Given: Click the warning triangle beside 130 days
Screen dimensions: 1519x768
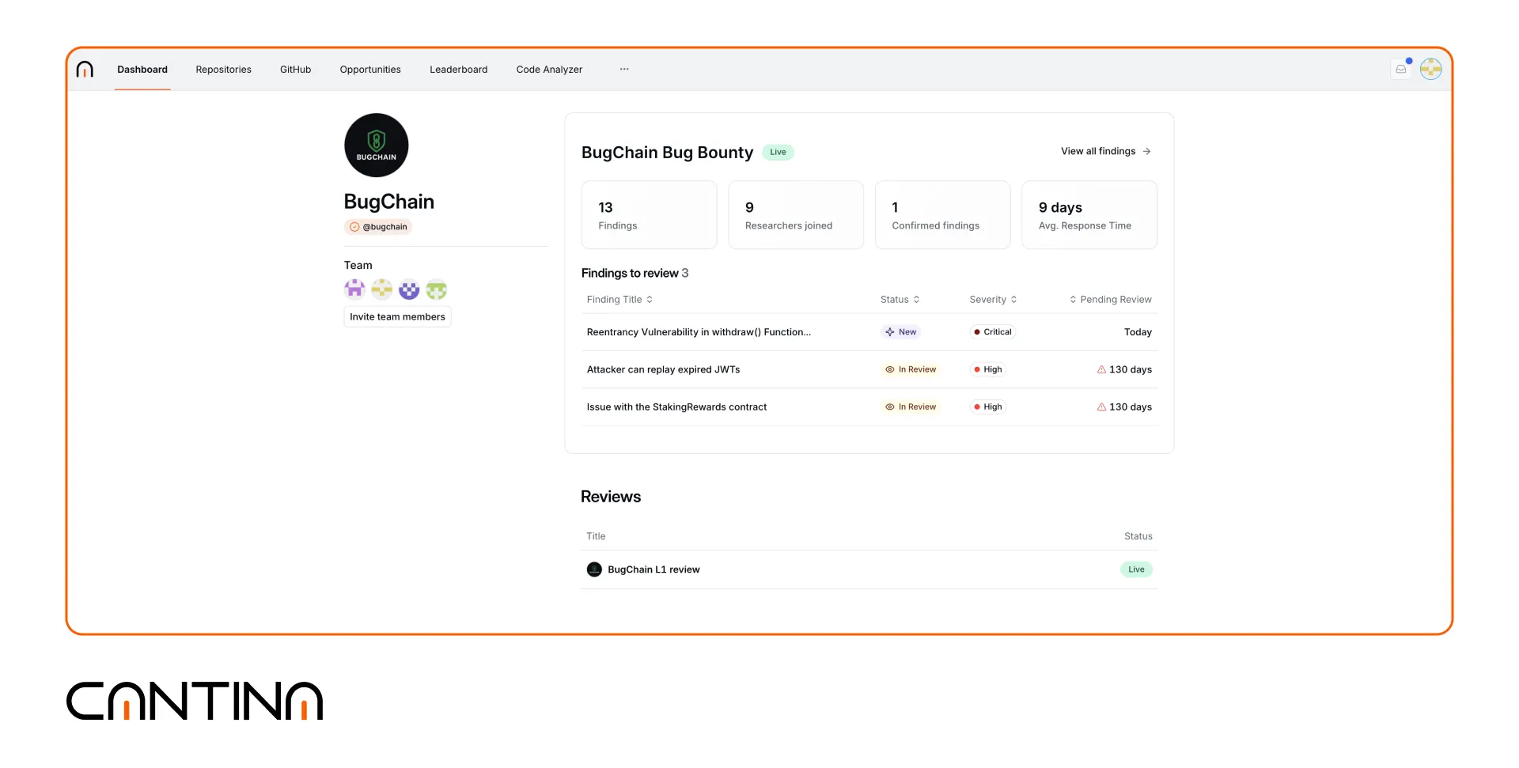Looking at the screenshot, I should [x=1101, y=369].
